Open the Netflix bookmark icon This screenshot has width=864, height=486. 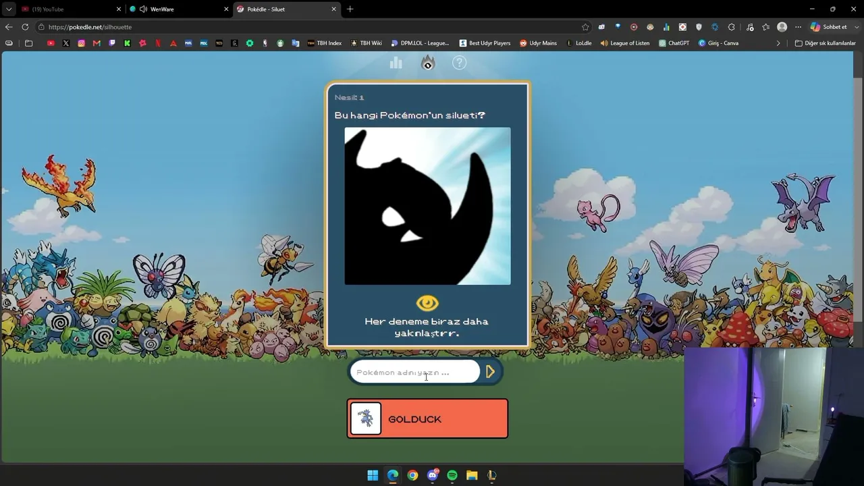158,43
